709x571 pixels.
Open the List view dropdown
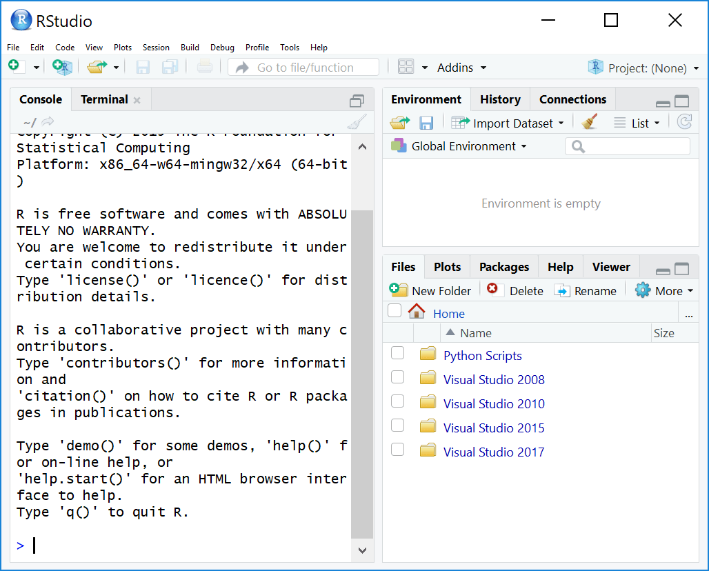click(x=637, y=123)
